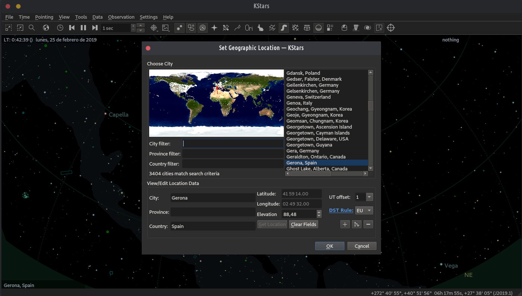Click the 1 sec time step field
The image size is (522, 296).
pos(116,28)
